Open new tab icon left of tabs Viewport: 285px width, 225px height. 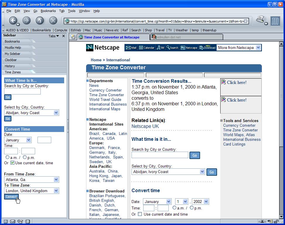73,37
